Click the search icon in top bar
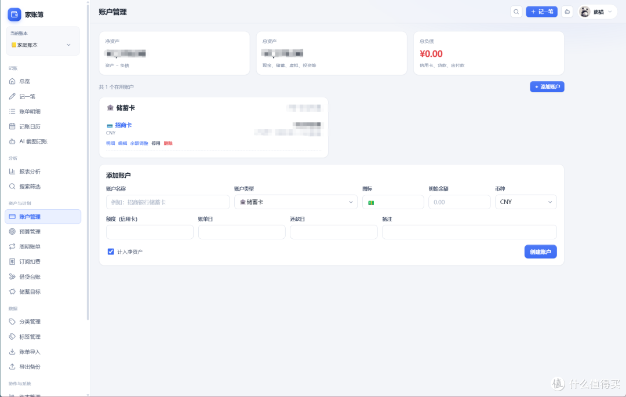The height and width of the screenshot is (397, 626). (516, 12)
